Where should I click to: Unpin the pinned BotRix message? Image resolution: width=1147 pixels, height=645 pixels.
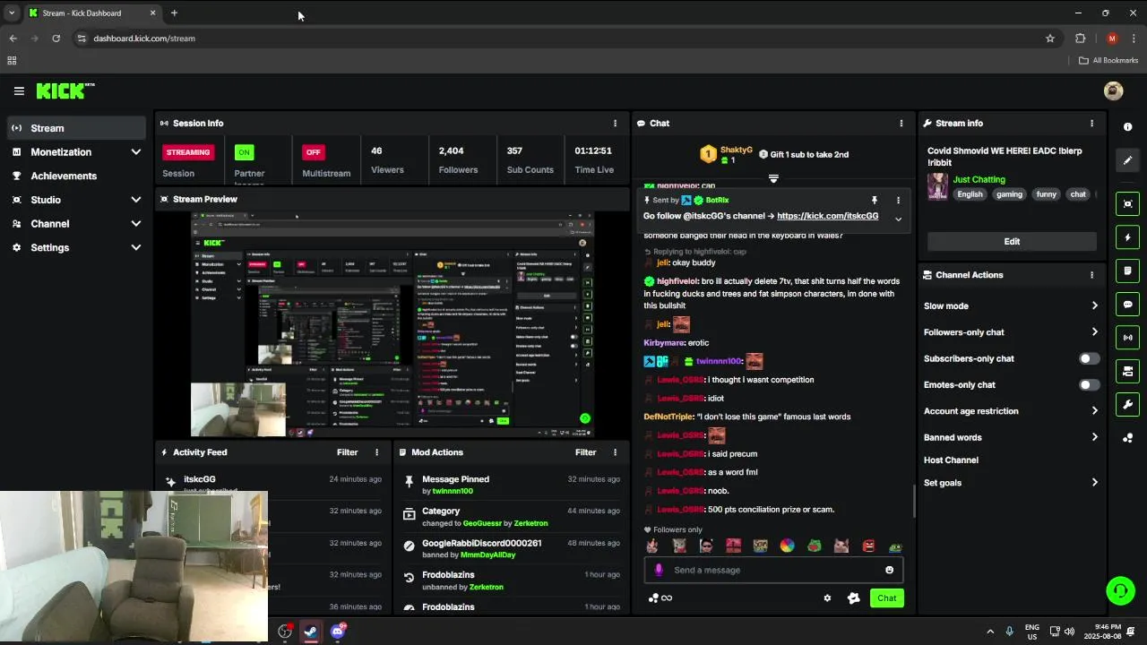[x=875, y=201]
